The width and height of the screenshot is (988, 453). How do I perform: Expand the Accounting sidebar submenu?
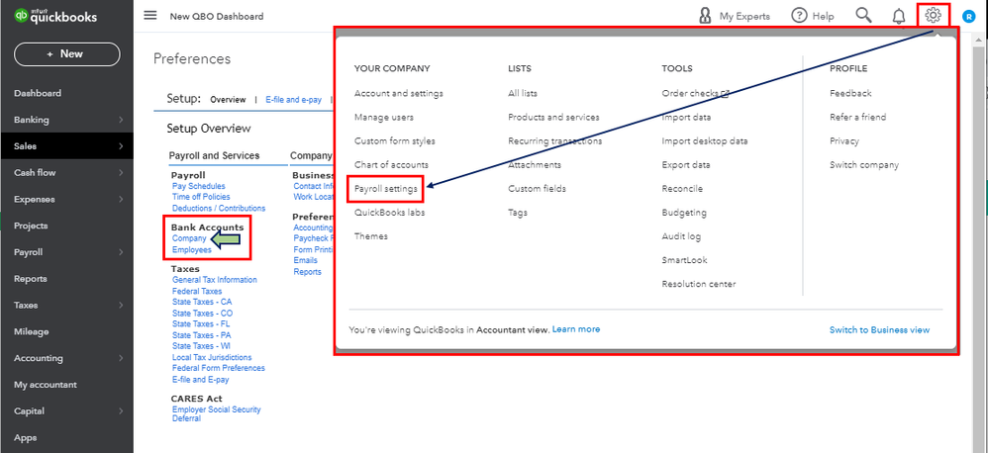pyautogui.click(x=121, y=358)
